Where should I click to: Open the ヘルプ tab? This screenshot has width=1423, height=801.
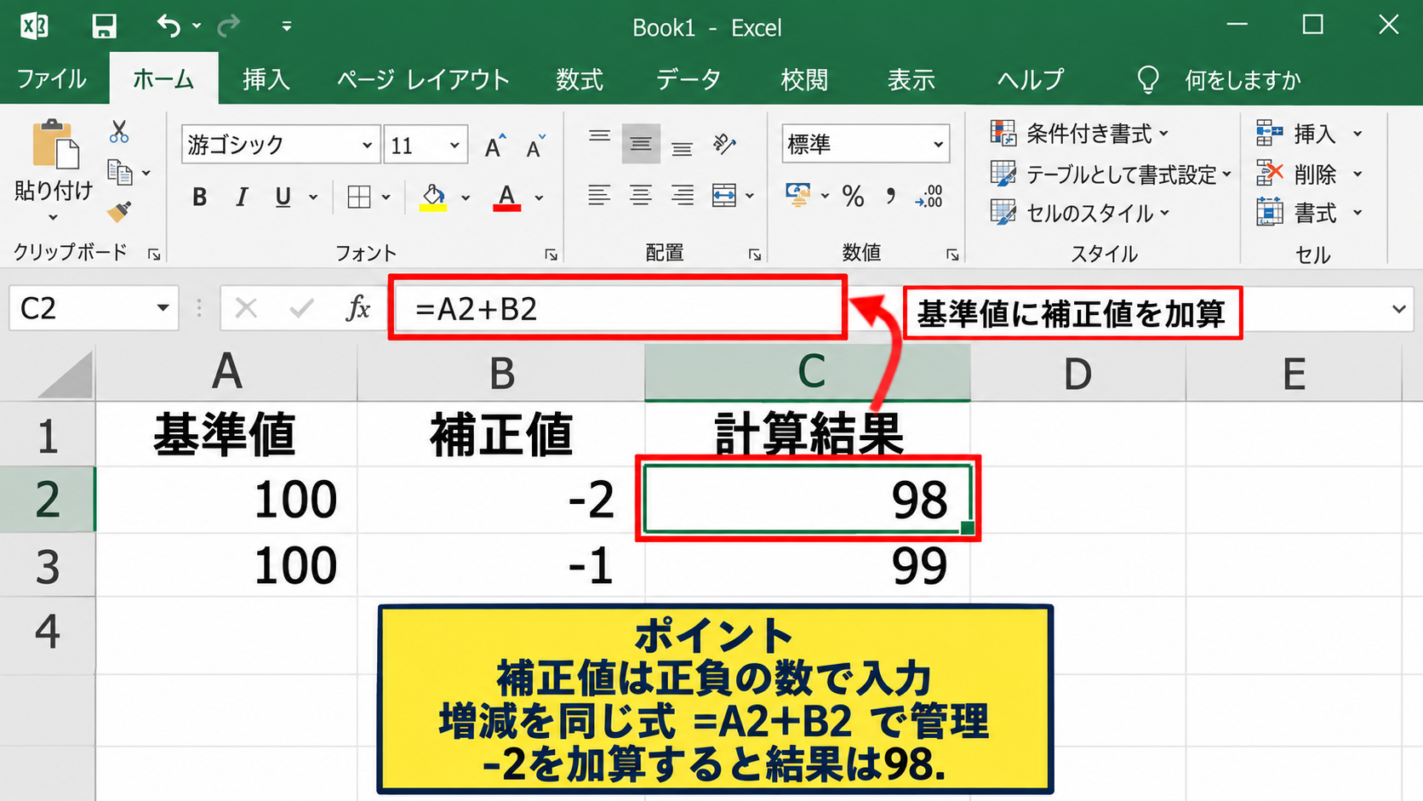tap(1031, 79)
